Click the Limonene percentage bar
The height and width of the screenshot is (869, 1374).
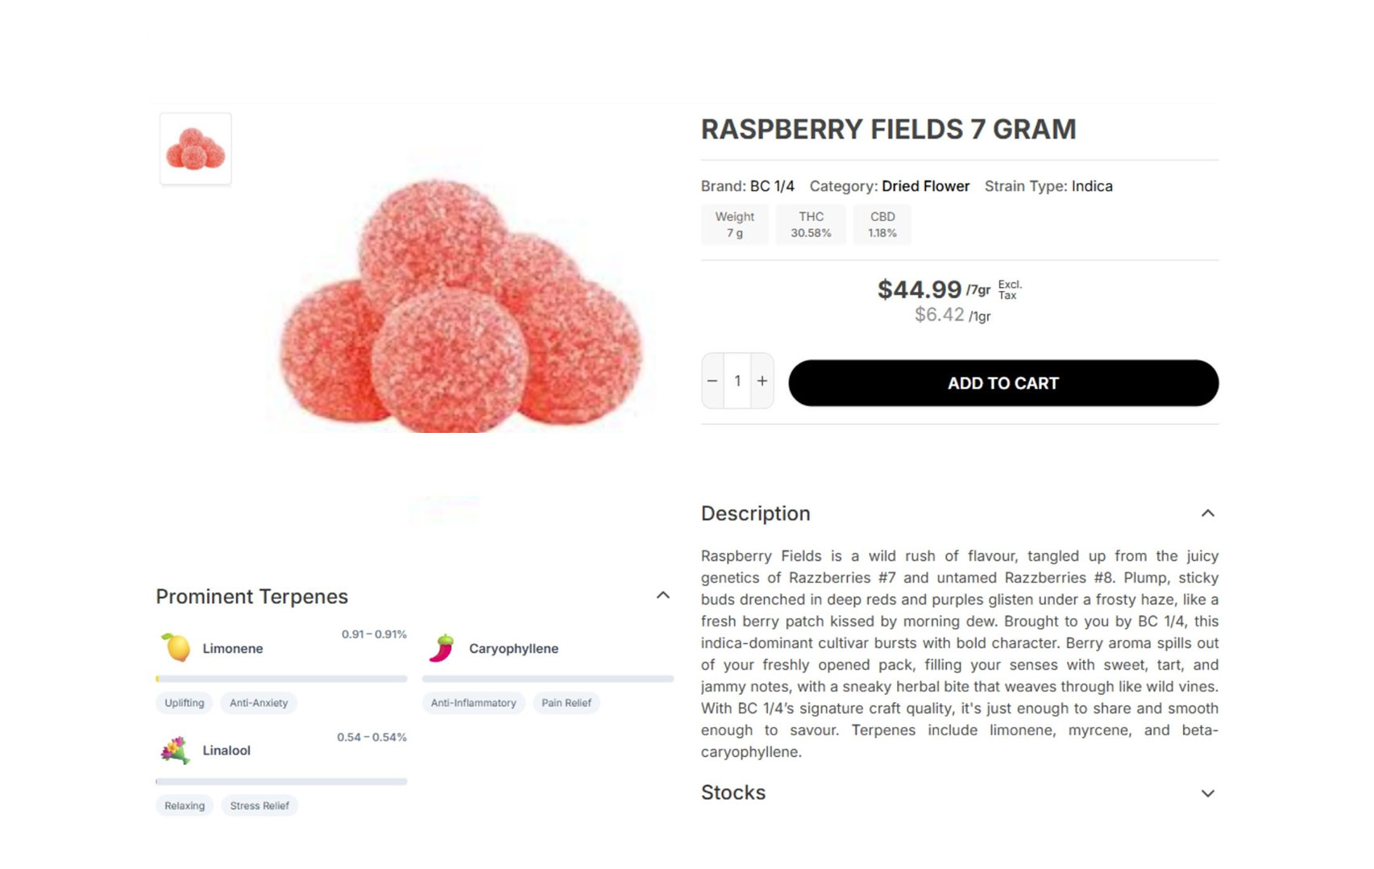click(x=281, y=679)
